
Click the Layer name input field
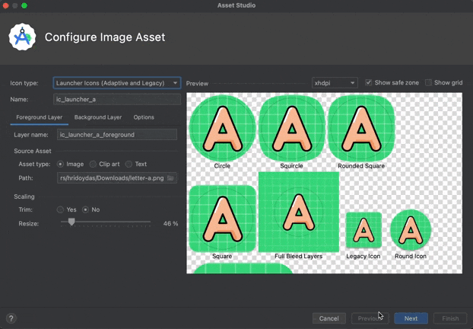117,135
